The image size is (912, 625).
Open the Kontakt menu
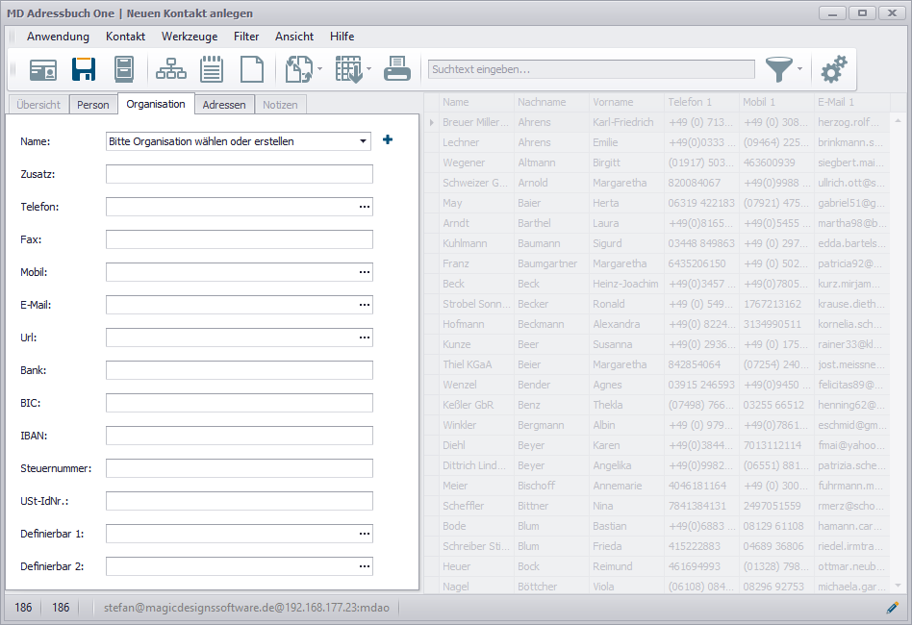(125, 37)
